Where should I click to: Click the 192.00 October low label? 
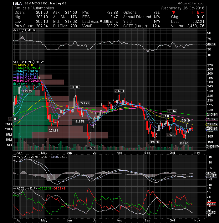click(184, 143)
